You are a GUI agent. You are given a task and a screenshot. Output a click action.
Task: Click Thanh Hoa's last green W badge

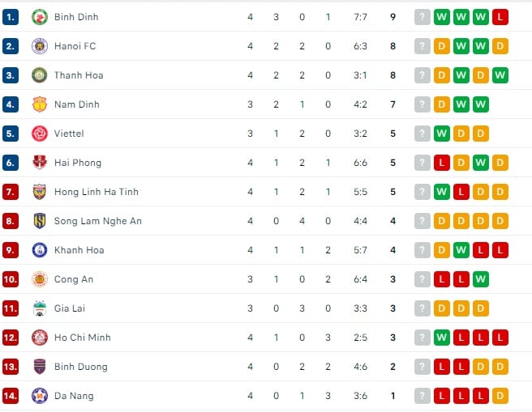point(500,75)
